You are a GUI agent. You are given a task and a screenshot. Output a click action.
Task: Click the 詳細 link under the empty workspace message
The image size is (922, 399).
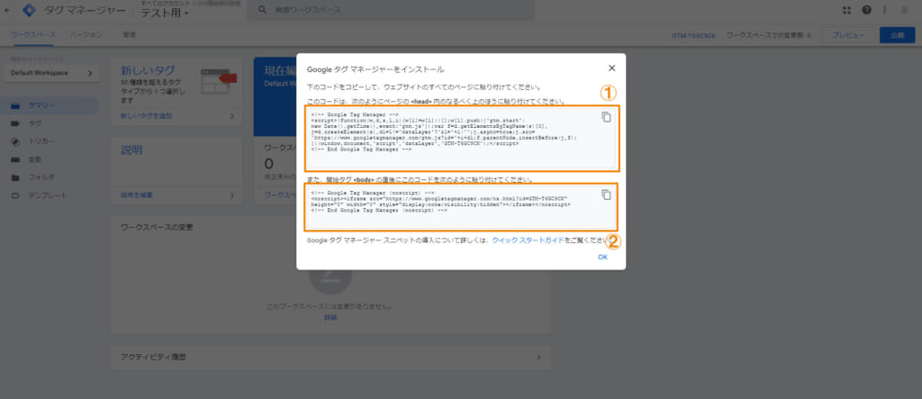[330, 318]
